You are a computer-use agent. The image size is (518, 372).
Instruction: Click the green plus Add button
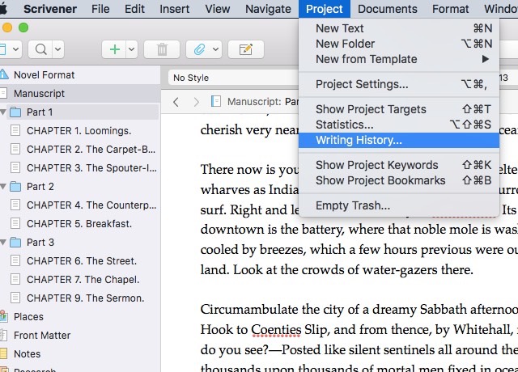coord(114,49)
